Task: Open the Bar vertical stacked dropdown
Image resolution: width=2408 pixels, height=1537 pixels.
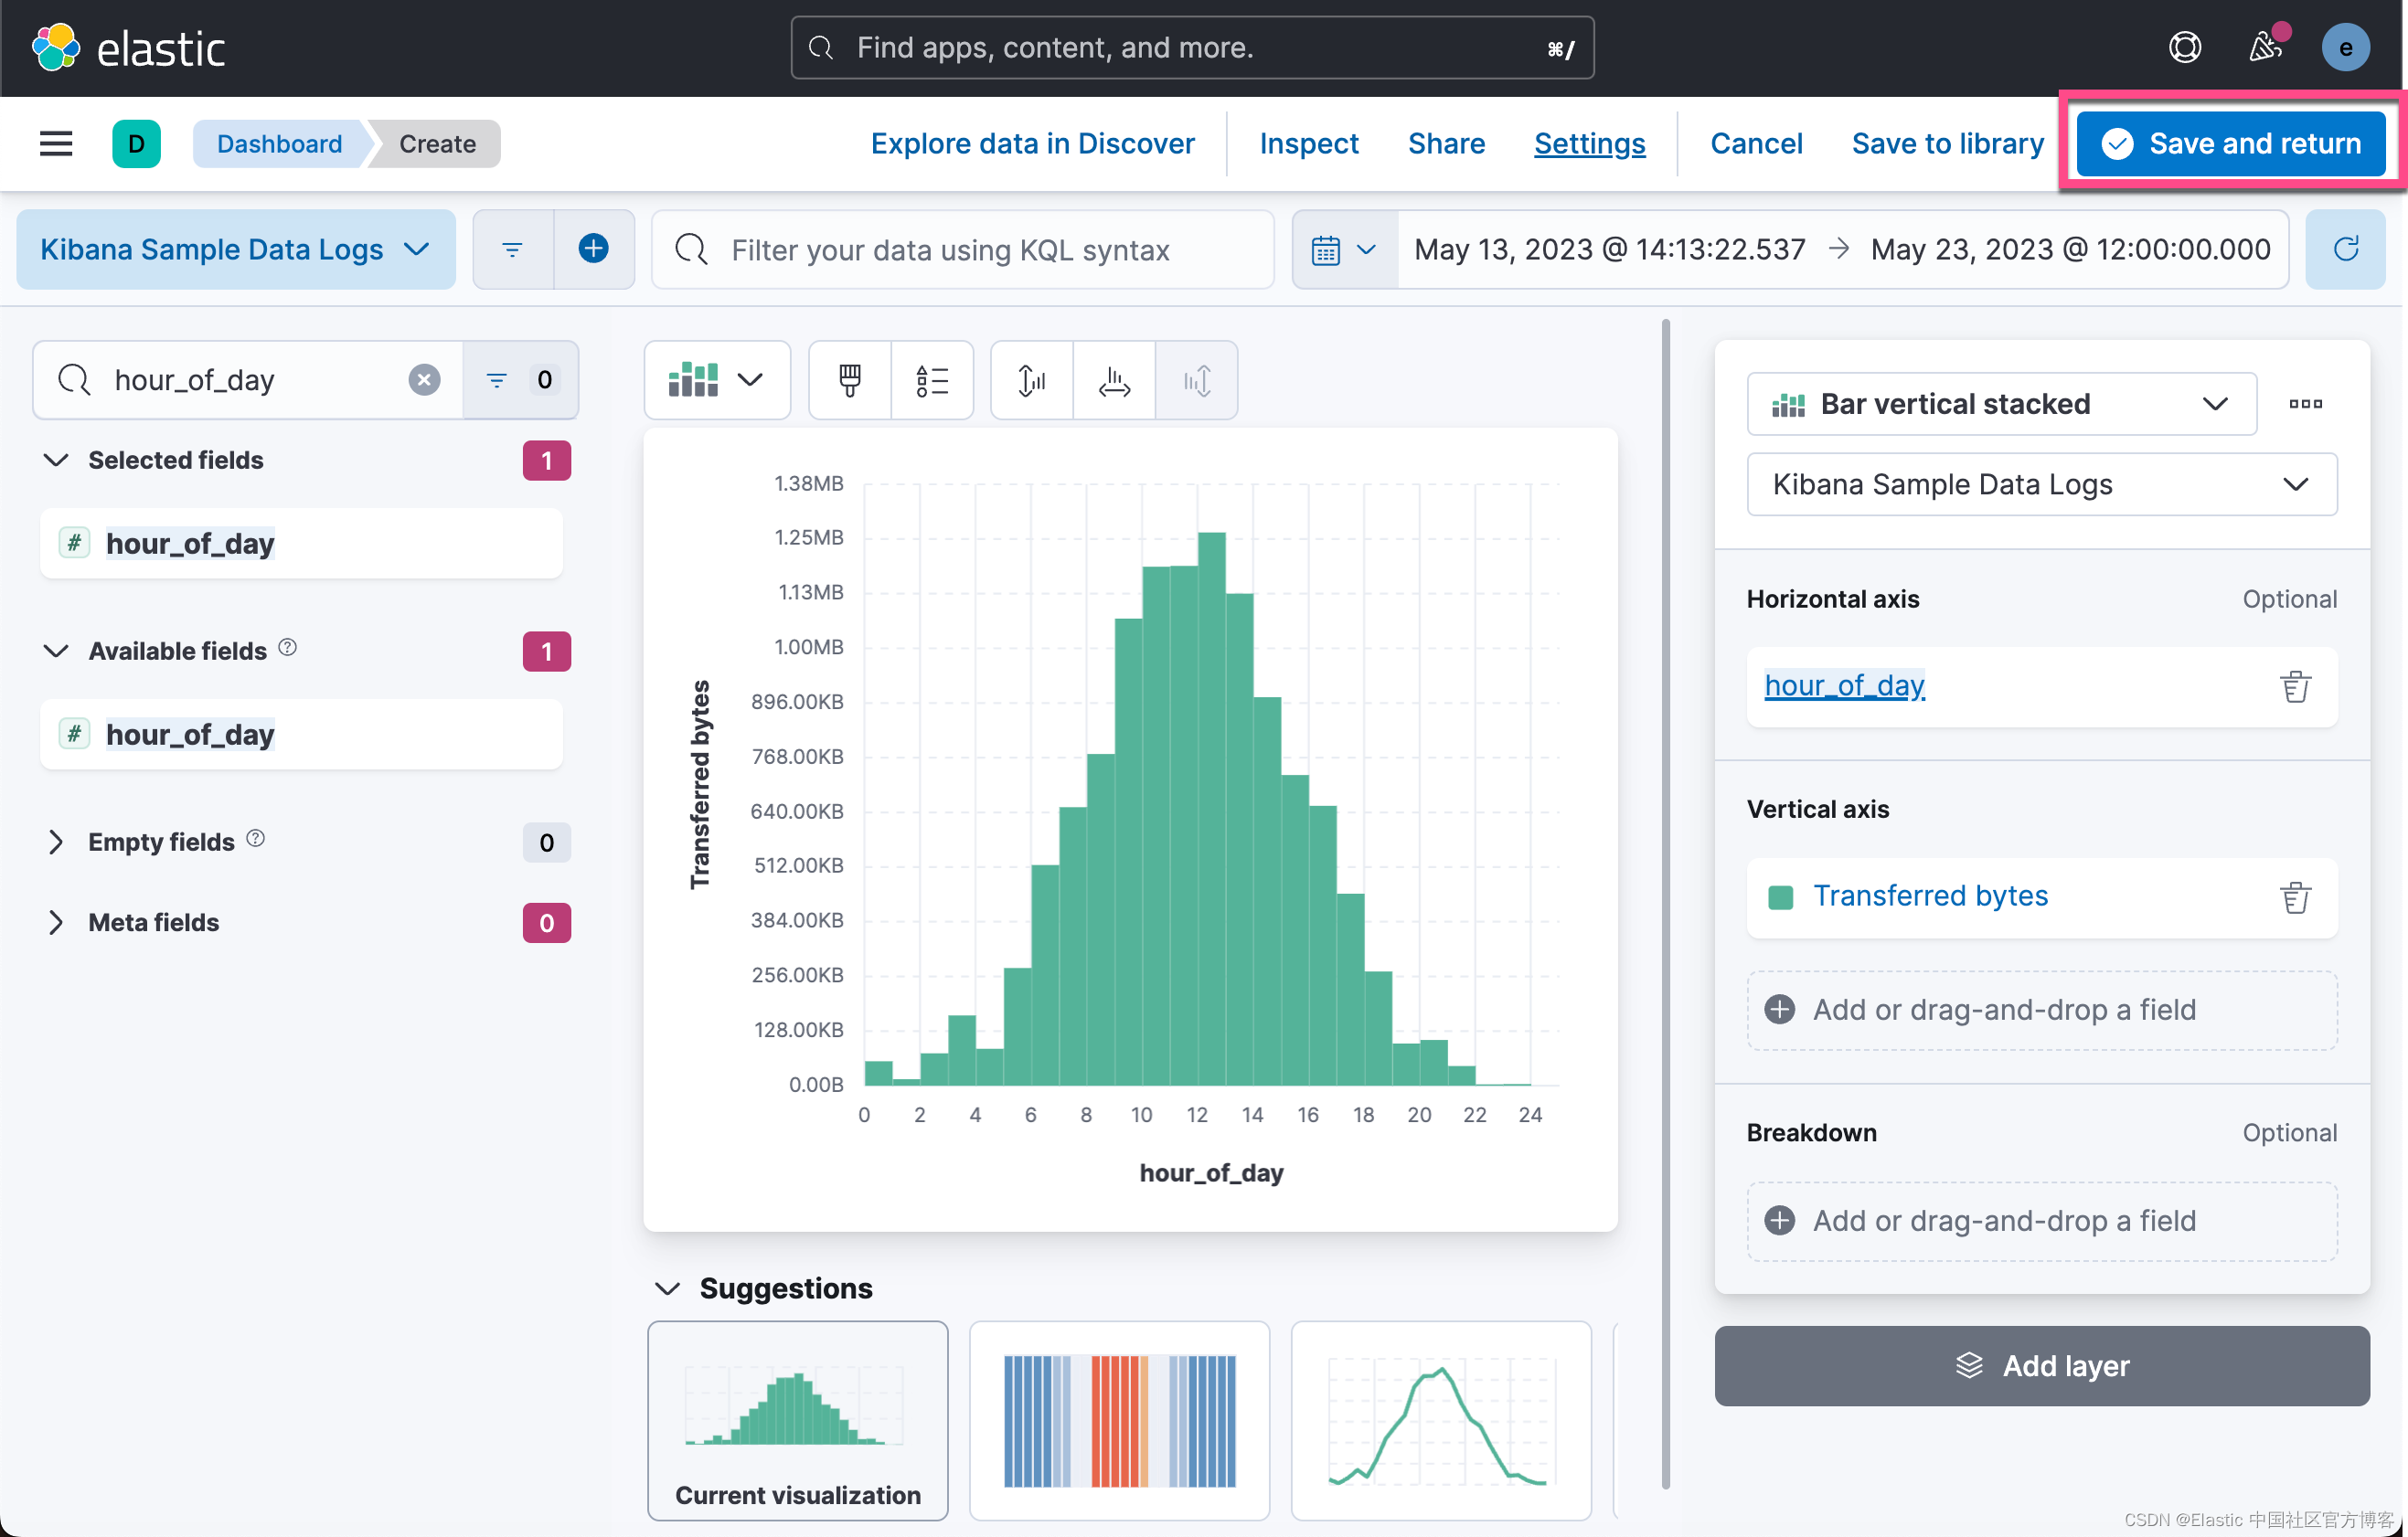Action: (x=2001, y=404)
